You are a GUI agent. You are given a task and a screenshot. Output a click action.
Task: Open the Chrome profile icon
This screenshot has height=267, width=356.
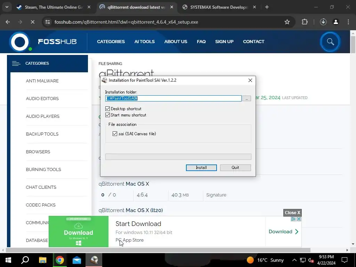coord(336,22)
